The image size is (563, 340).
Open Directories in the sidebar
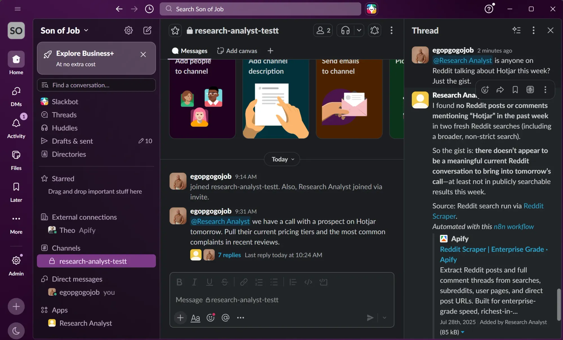click(96, 154)
